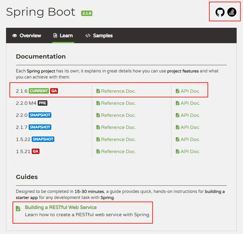Click the green CURRENT badge
This screenshot has height=234, width=243.
point(39,91)
